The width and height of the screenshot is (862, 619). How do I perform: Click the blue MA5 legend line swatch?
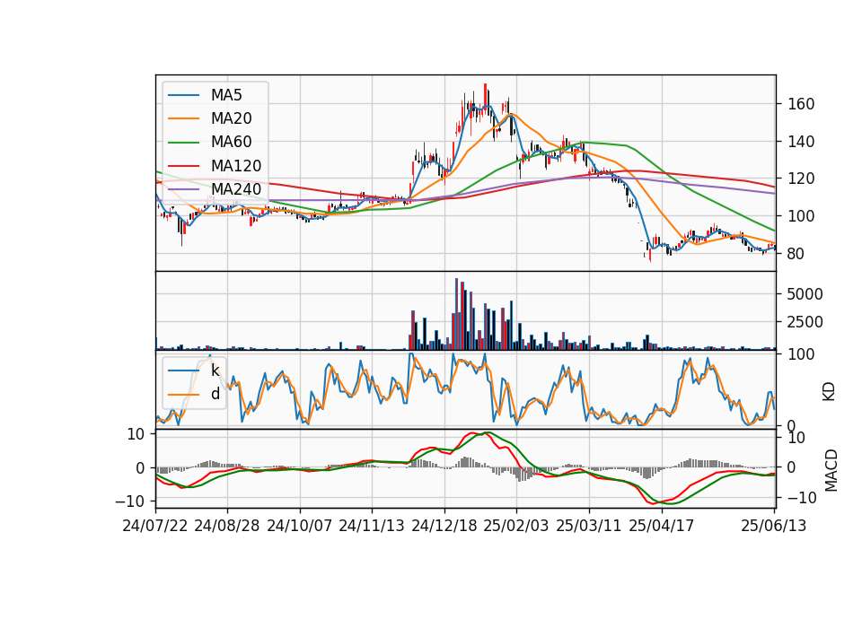(x=183, y=95)
